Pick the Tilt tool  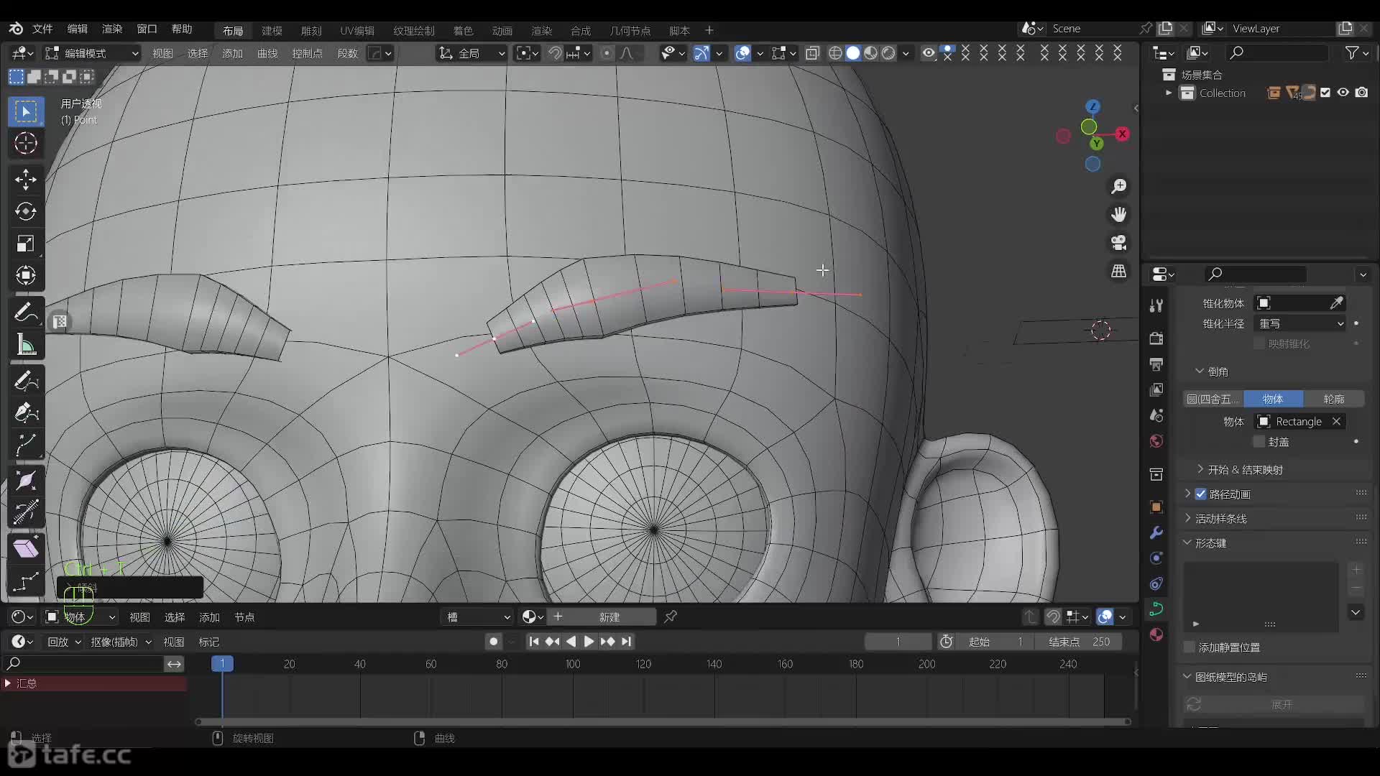point(26,512)
